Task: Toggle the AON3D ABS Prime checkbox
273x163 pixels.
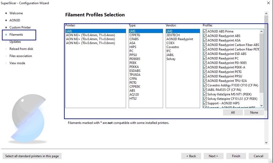Action: click(x=205, y=31)
